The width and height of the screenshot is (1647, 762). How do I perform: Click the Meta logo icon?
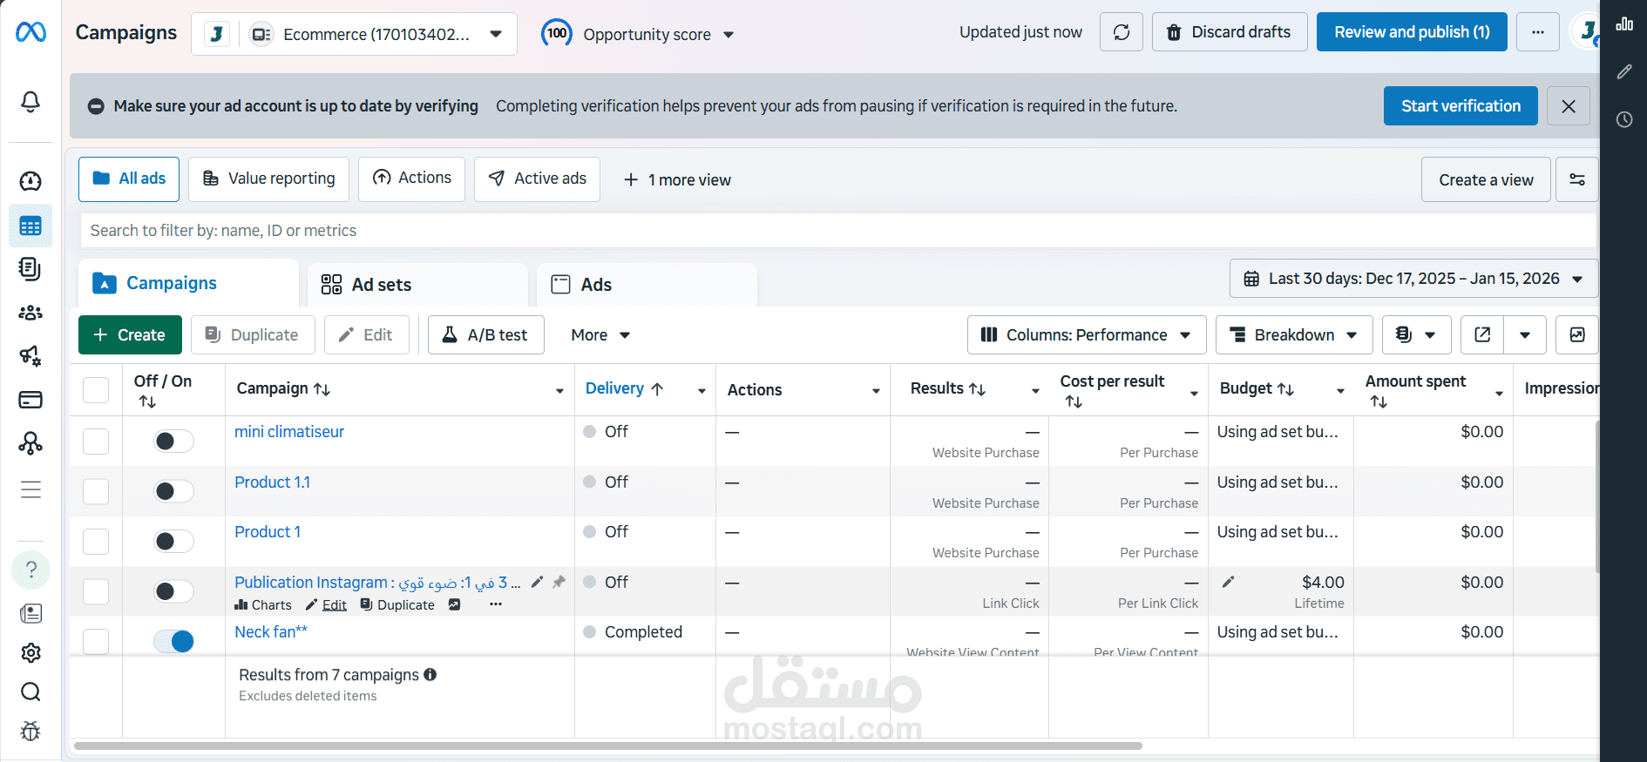(x=30, y=32)
